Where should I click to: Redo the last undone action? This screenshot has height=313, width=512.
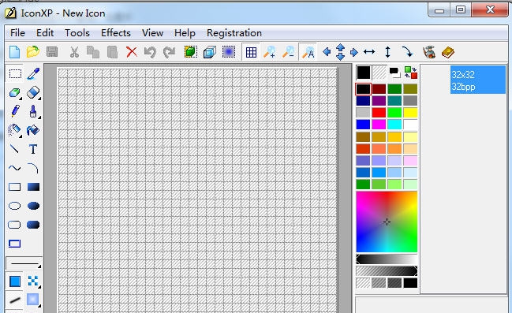169,52
